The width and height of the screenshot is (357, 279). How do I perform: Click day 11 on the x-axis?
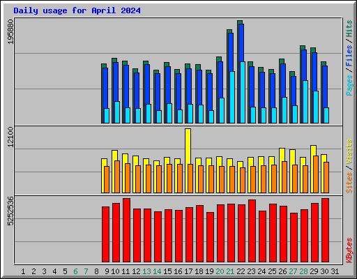tap(126, 271)
